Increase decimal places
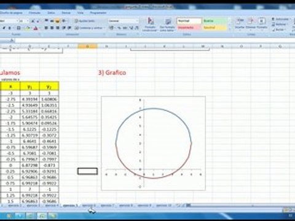 [x=131, y=28]
